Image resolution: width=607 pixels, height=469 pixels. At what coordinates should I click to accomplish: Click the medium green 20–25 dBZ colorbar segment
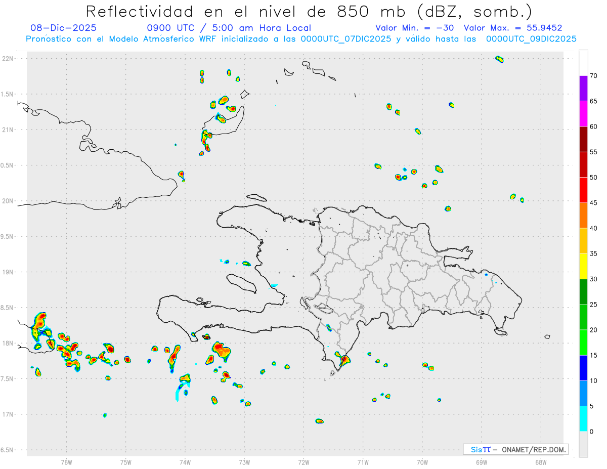[x=583, y=317]
